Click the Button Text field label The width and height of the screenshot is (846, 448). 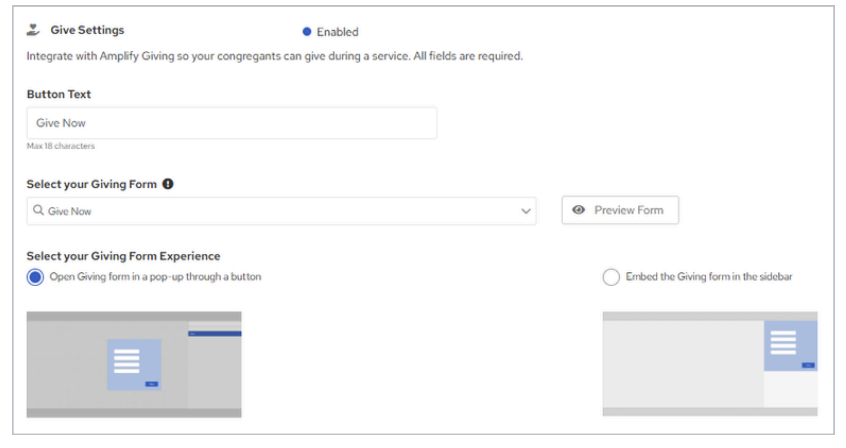(x=59, y=94)
